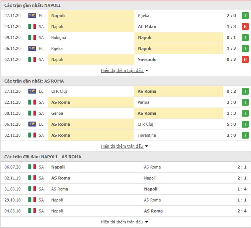Open the Sassuolo team link

[x=147, y=59]
